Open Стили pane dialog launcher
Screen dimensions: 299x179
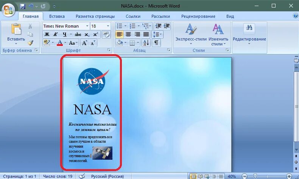tap(227, 50)
